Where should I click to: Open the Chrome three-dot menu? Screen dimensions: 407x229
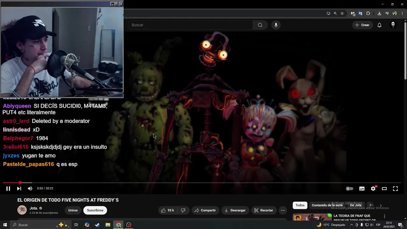[402, 13]
